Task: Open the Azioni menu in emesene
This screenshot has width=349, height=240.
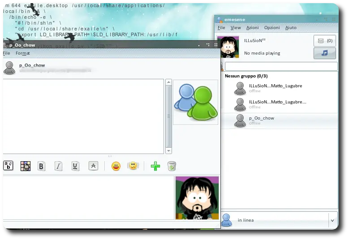Action: point(252,28)
